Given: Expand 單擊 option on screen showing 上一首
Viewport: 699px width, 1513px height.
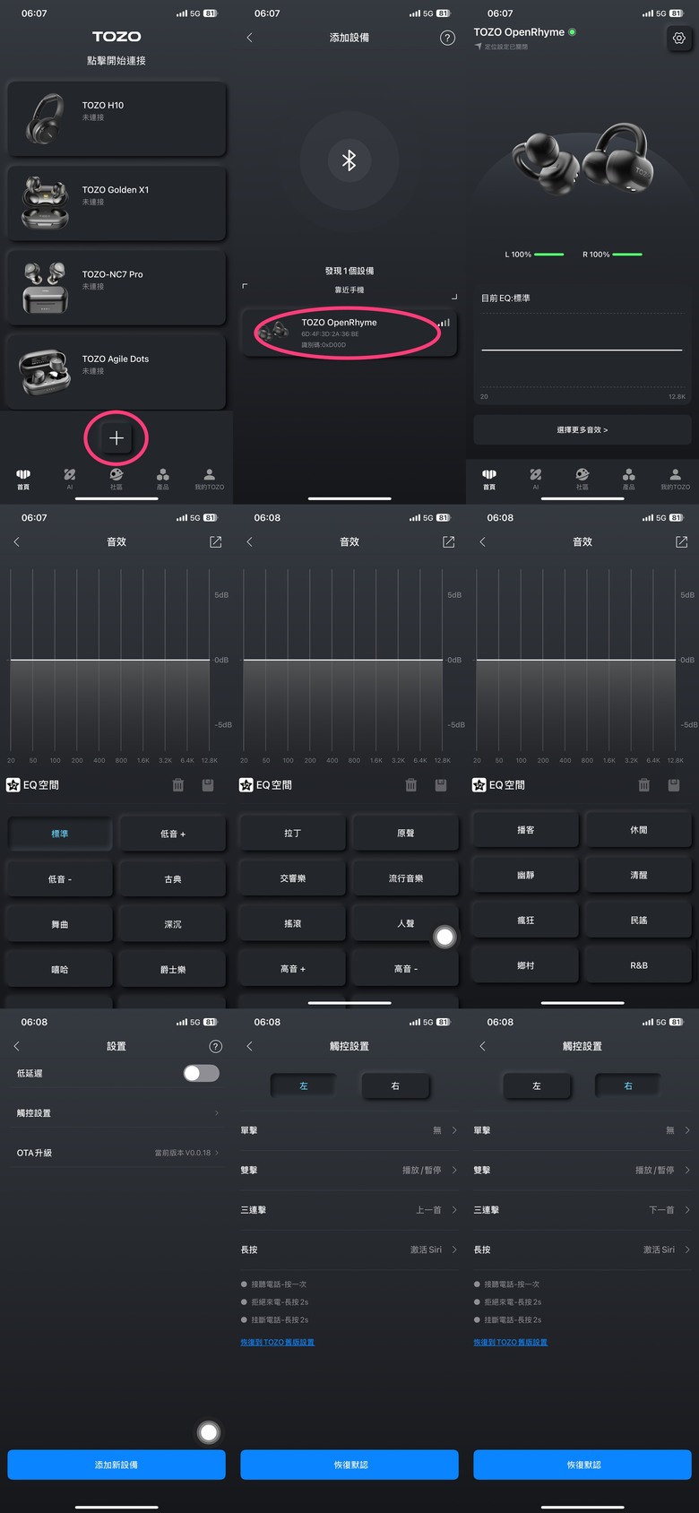Looking at the screenshot, I should point(349,1130).
